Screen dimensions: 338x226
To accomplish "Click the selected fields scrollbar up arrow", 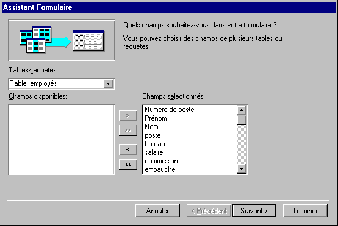I will click(x=242, y=110).
